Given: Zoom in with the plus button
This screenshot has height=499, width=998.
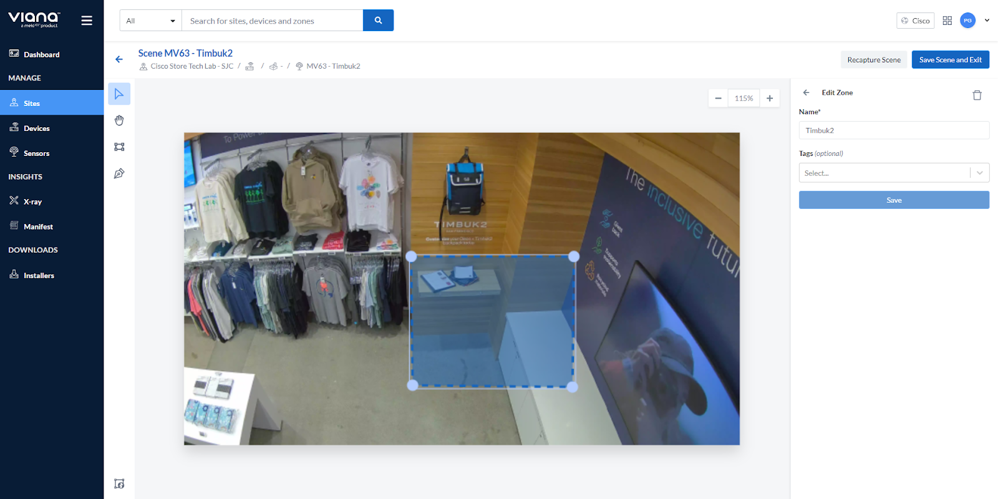Looking at the screenshot, I should tap(770, 99).
